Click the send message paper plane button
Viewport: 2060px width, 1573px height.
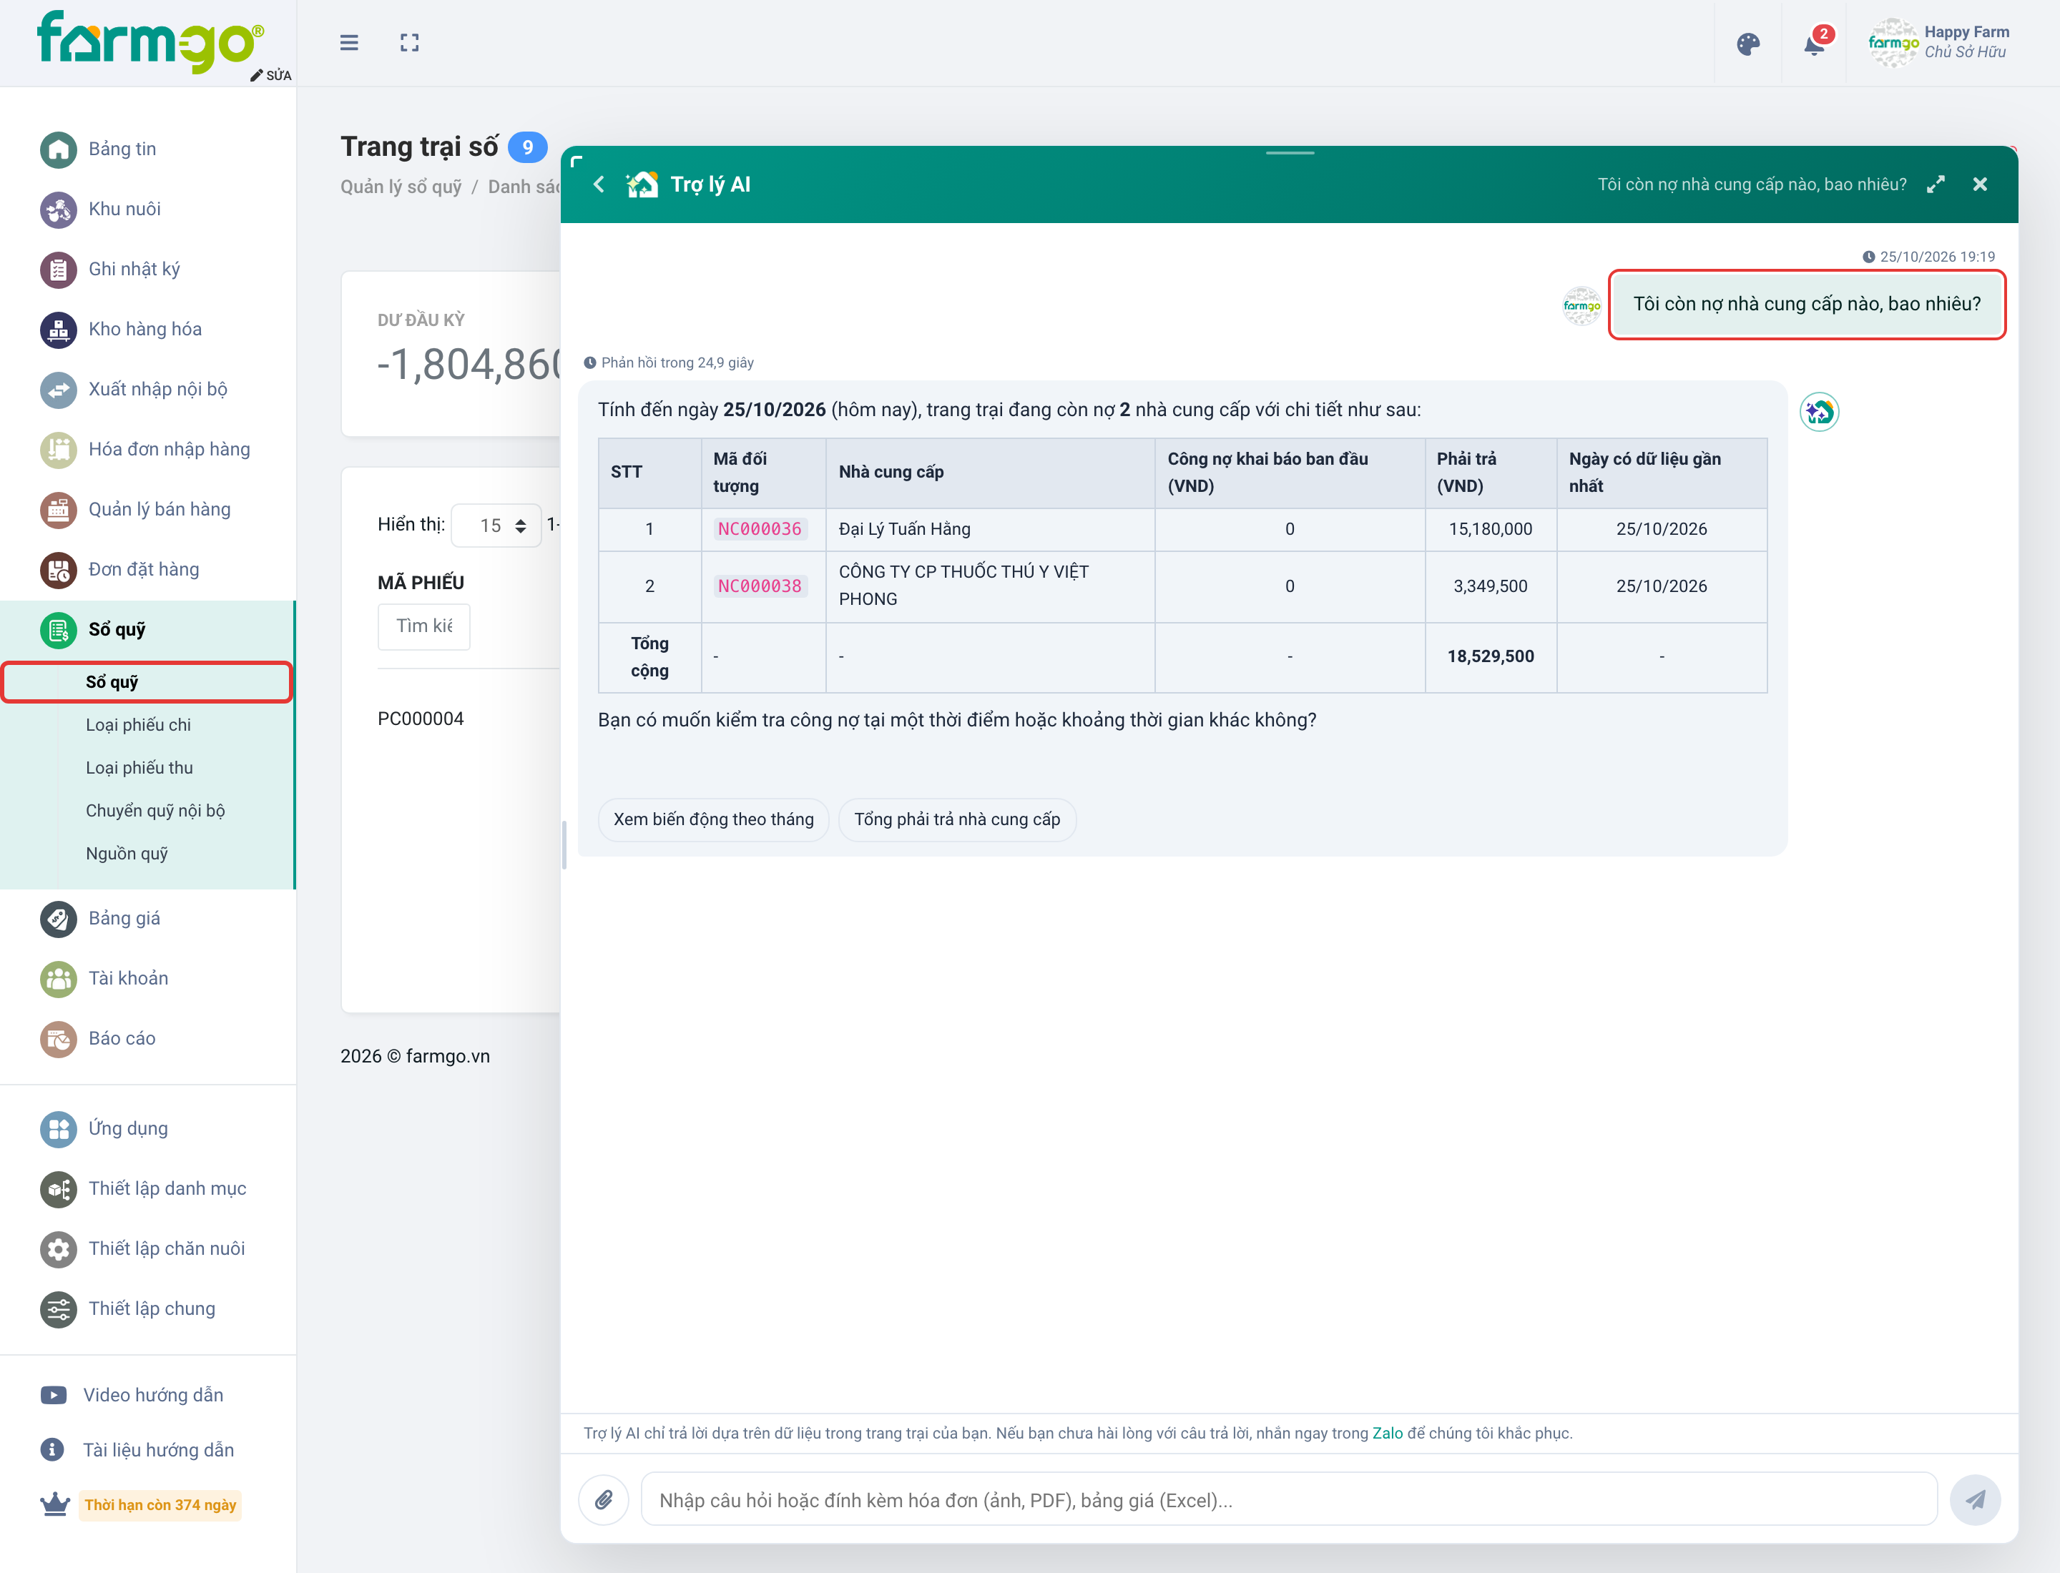[1975, 1500]
